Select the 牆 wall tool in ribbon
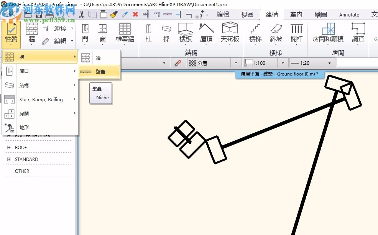The width and height of the screenshot is (378, 235). pos(32,34)
